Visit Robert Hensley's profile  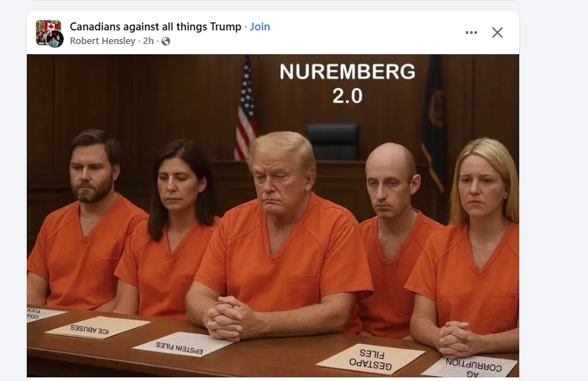point(102,40)
